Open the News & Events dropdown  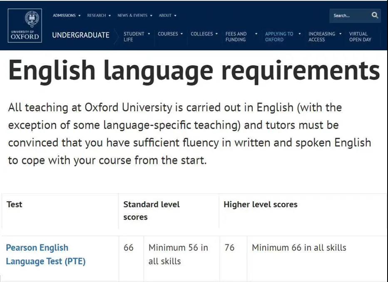click(x=134, y=15)
